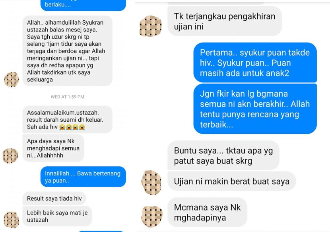The height and width of the screenshot is (232, 330).
Task: Tap the blue 'Jgn fkir kan lg' bubble
Action: (255, 109)
